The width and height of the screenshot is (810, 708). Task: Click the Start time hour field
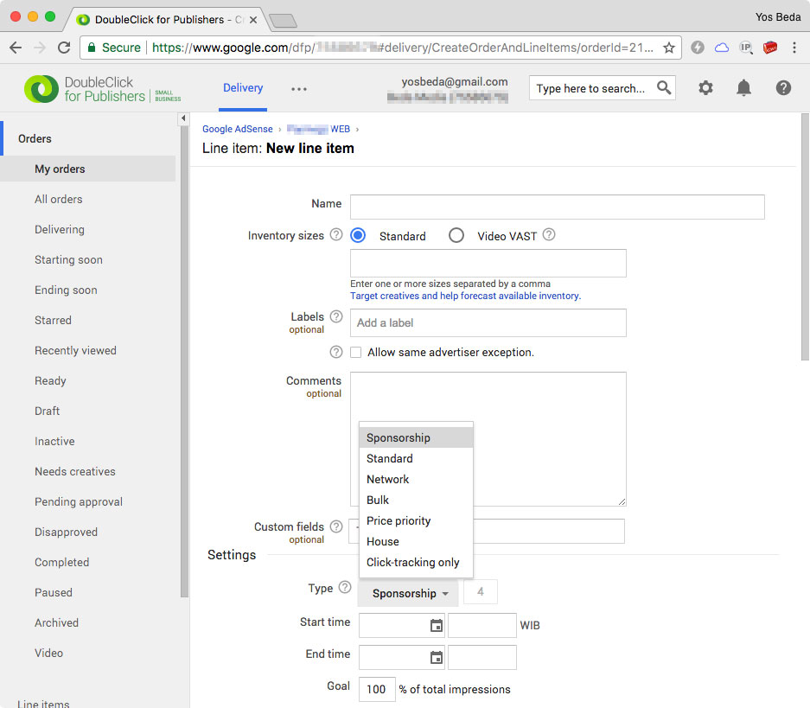pyautogui.click(x=482, y=625)
